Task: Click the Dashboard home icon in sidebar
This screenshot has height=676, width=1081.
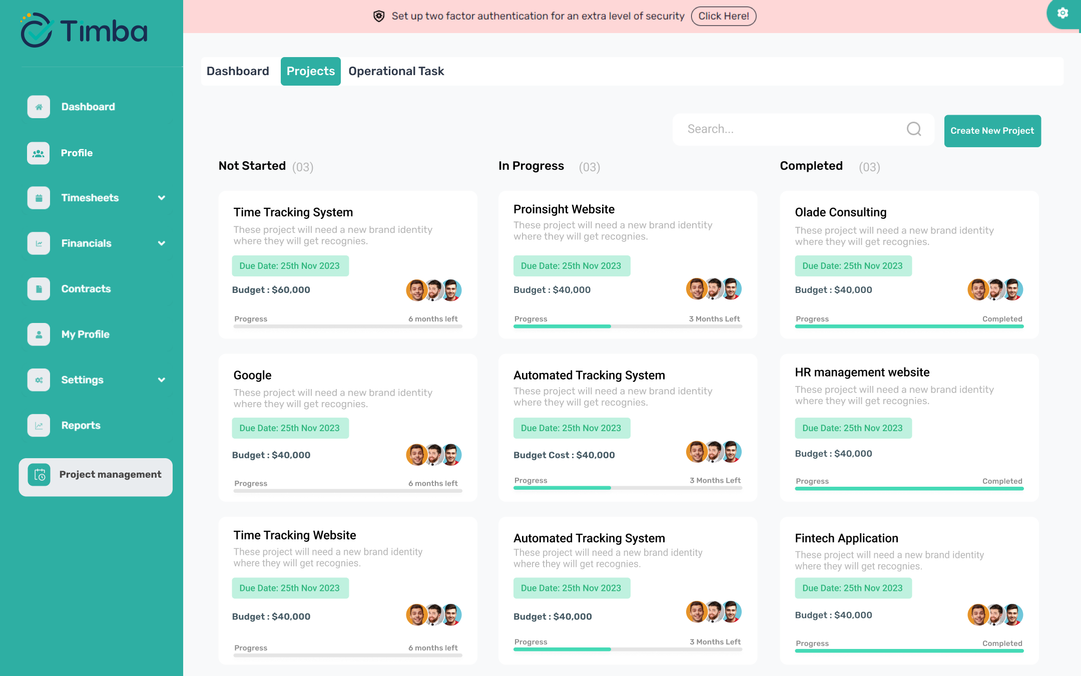Action: 39,107
